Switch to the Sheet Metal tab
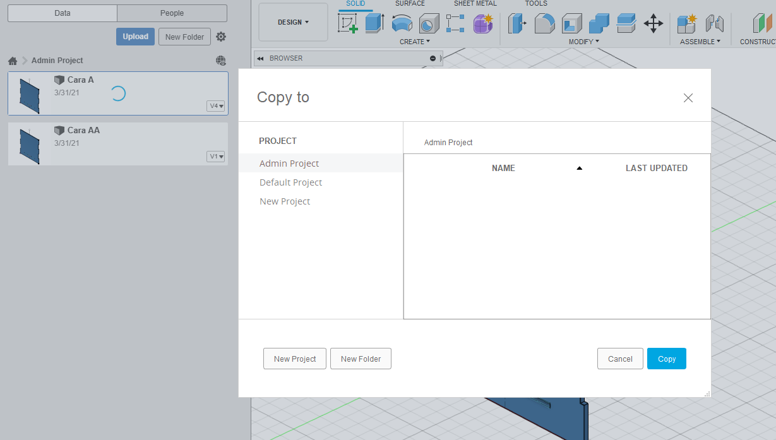 tap(475, 4)
